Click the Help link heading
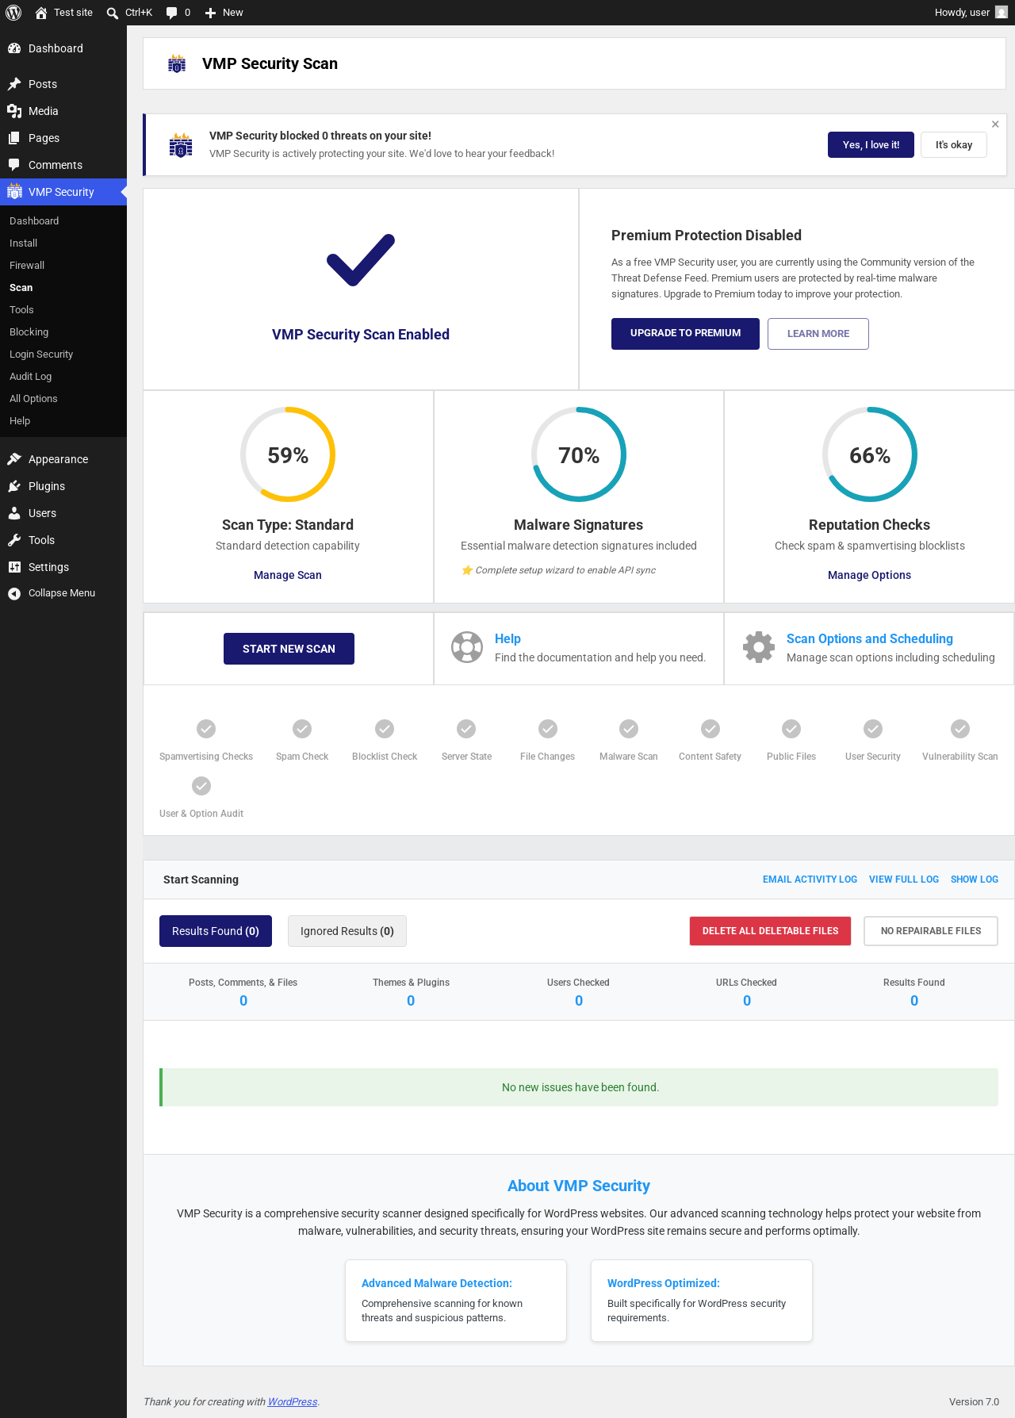Screen dimensions: 1015x1418 507,639
